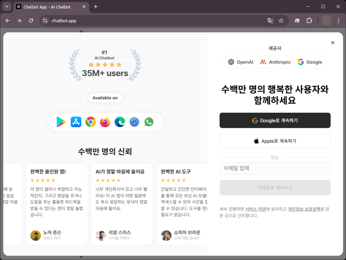Continue with Google (Google로 계속하기)

coord(275,120)
